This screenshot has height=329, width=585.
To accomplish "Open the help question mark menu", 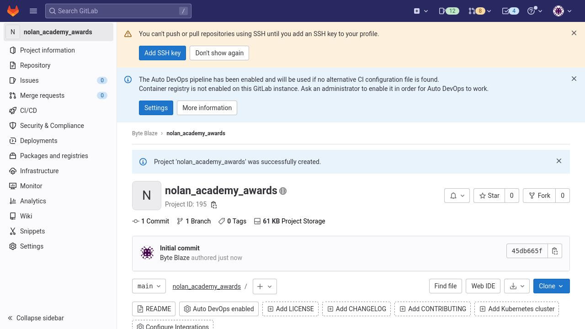I will (x=535, y=11).
